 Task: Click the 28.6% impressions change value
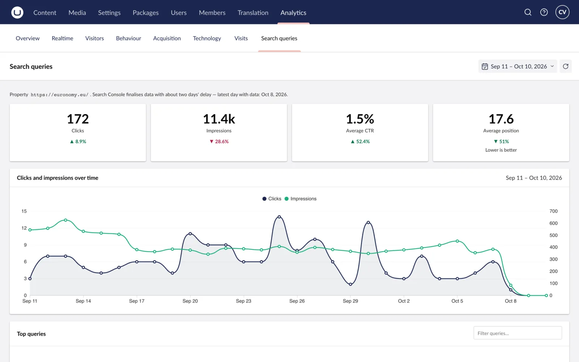pos(222,142)
